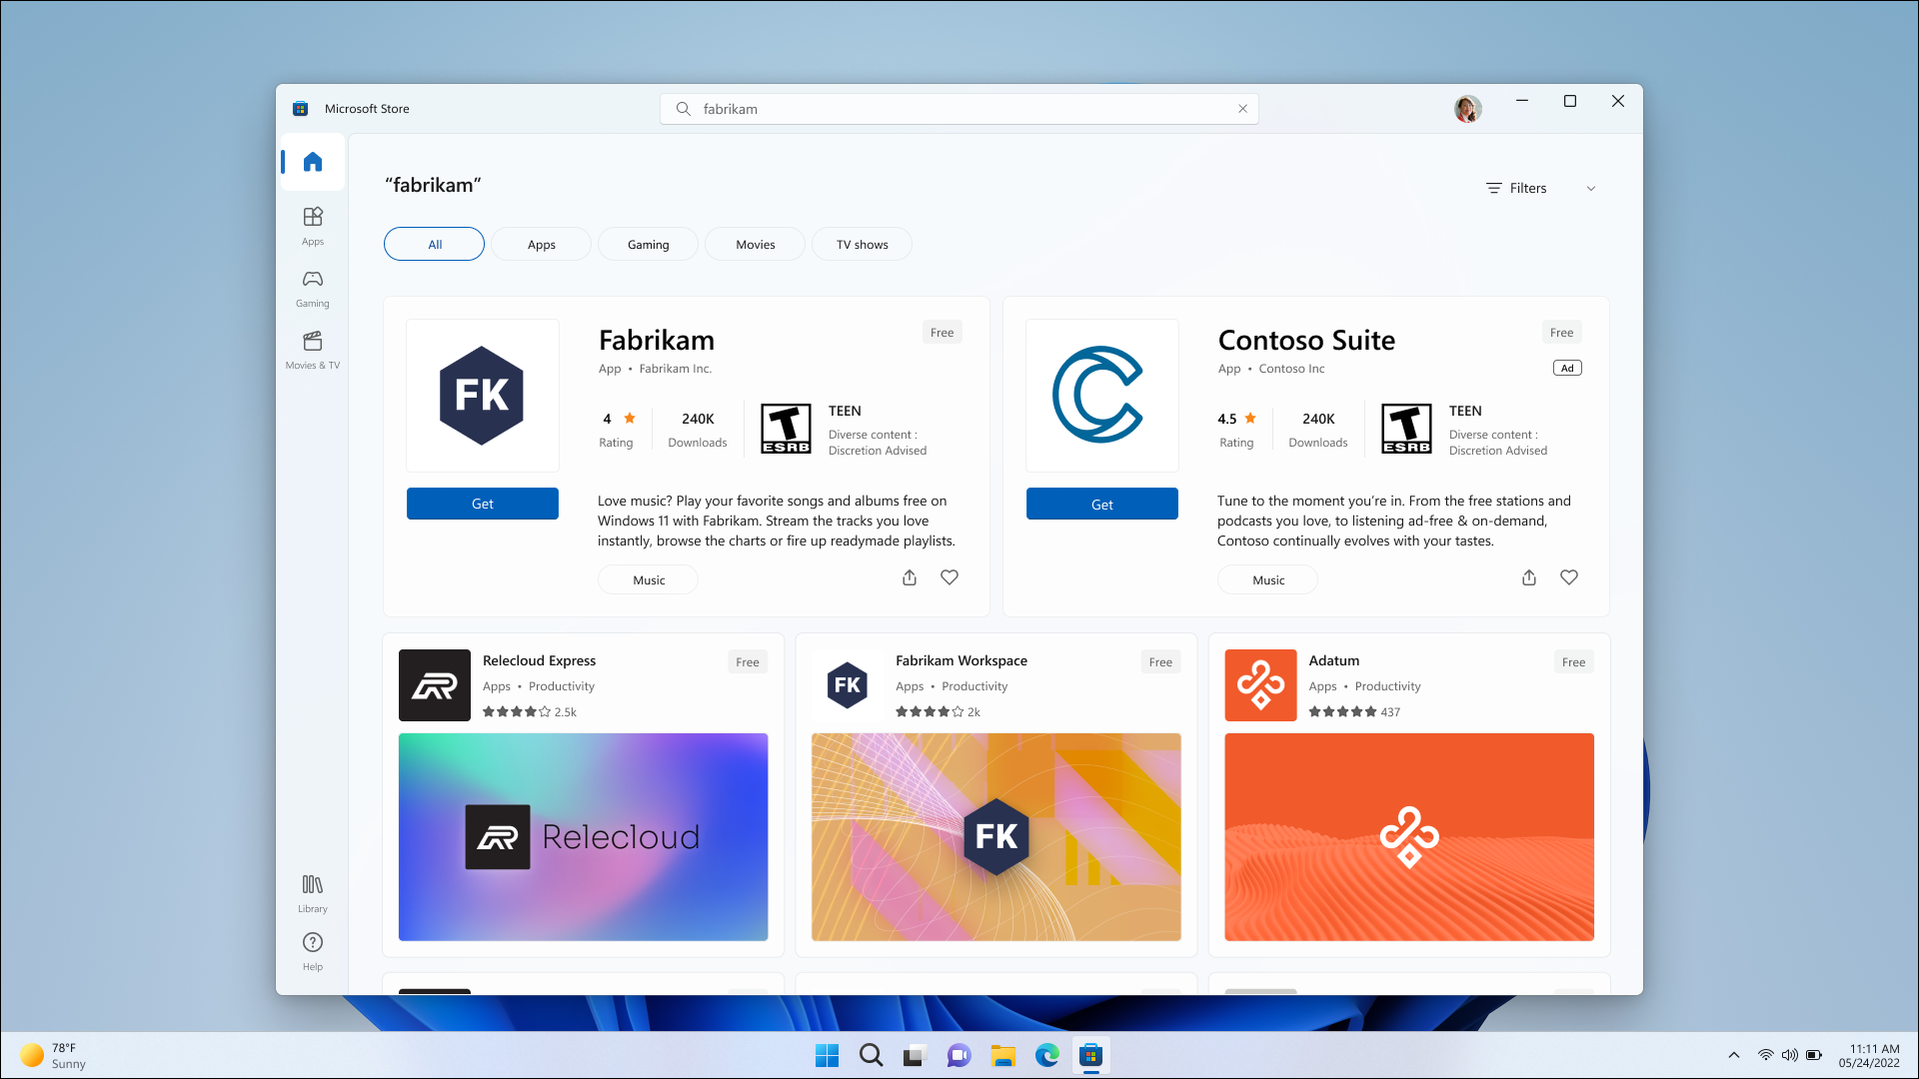The width and height of the screenshot is (1919, 1079).
Task: Click Get button for Contoso Suite
Action: [1101, 504]
